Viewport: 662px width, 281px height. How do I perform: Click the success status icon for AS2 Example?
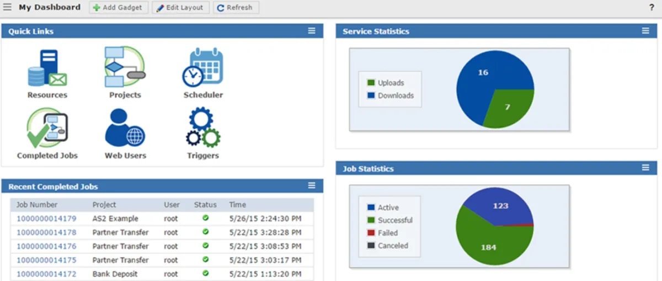click(x=206, y=218)
